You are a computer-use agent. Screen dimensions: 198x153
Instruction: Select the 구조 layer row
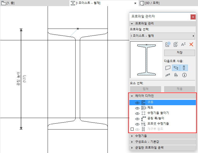click(163, 103)
